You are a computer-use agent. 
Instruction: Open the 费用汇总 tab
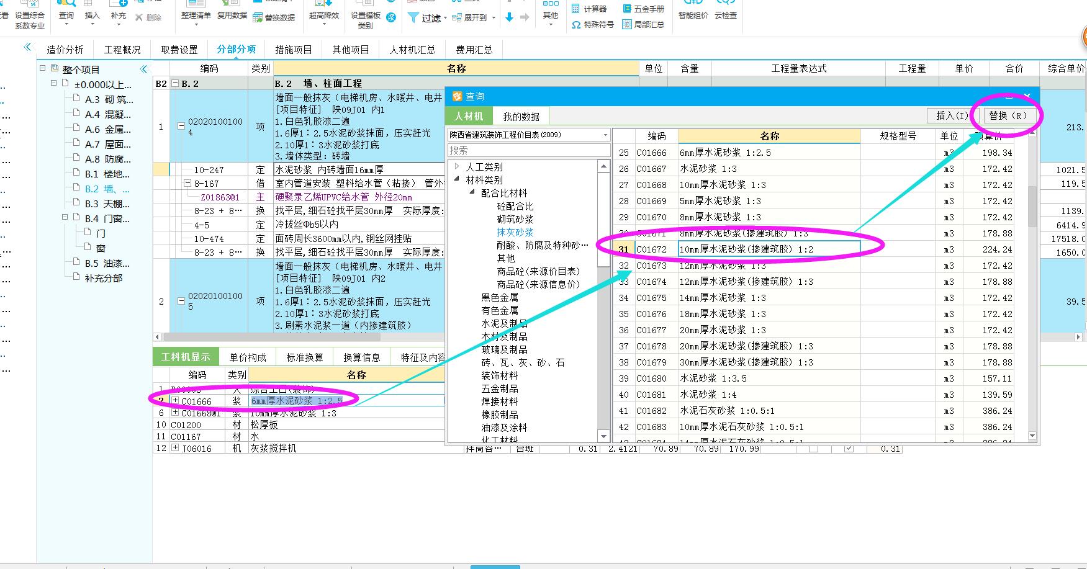474,50
